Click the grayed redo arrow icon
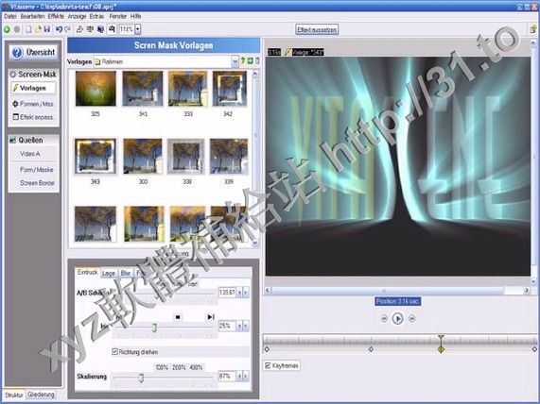The image size is (540, 404). coord(68,29)
